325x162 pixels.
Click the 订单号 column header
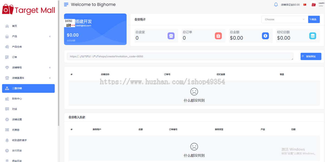(167, 74)
